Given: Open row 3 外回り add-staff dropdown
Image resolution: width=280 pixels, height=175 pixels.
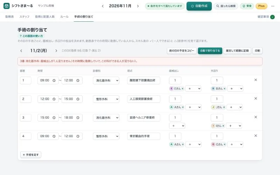Looking at the screenshot, I should click(234, 126).
